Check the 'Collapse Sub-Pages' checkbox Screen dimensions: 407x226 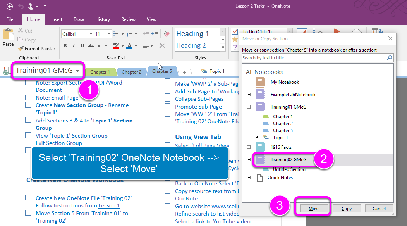point(167,99)
